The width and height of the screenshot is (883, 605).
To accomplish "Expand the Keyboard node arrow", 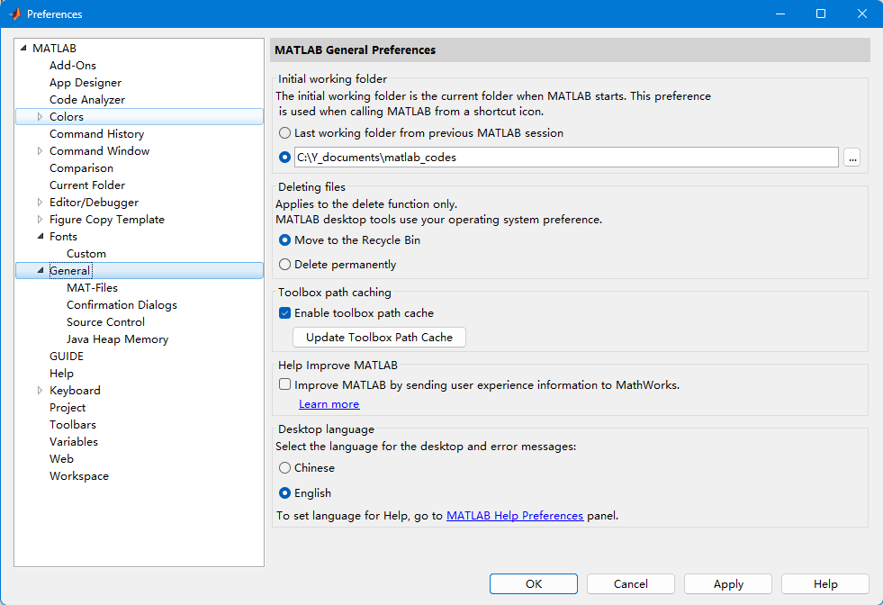I will tap(40, 391).
